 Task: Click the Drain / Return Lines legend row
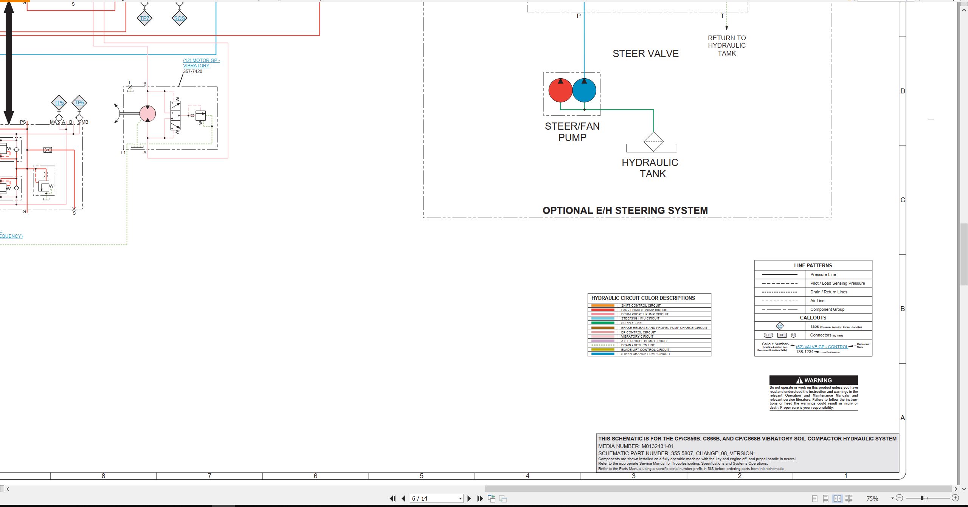pyautogui.click(x=813, y=292)
